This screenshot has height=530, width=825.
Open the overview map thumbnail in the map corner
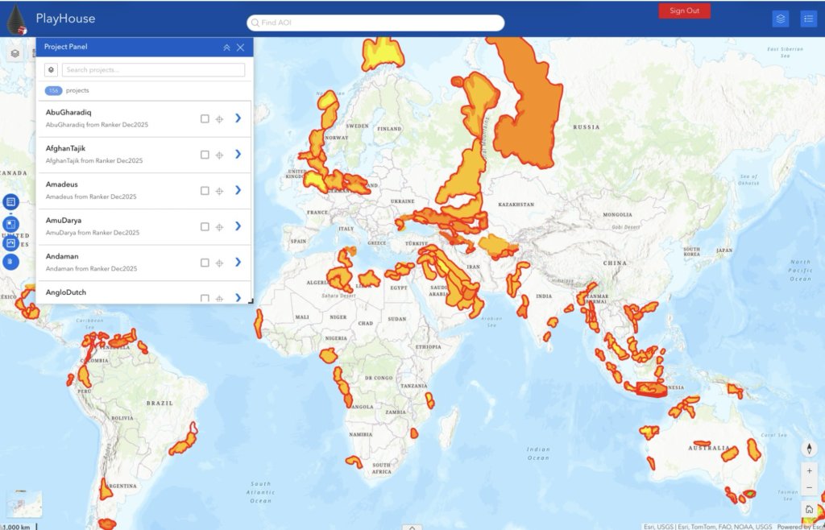[23, 503]
